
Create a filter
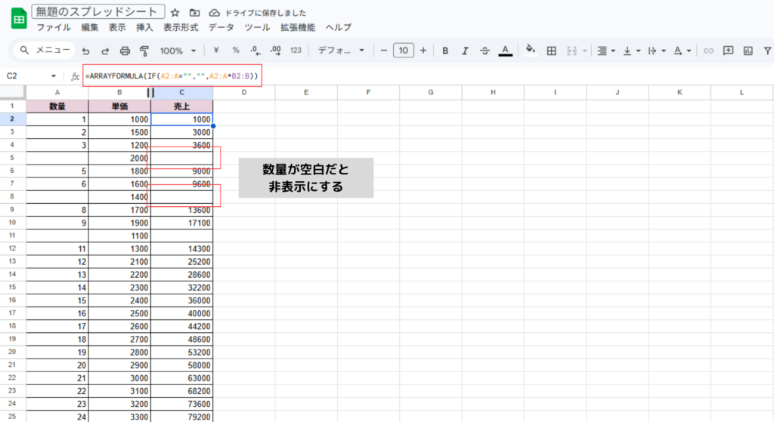(768, 51)
